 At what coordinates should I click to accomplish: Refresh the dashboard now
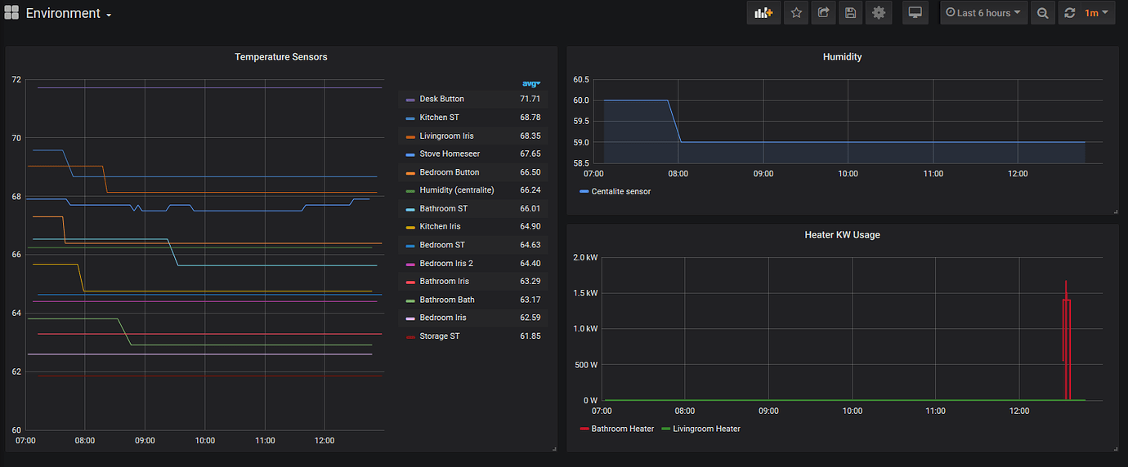[1069, 13]
